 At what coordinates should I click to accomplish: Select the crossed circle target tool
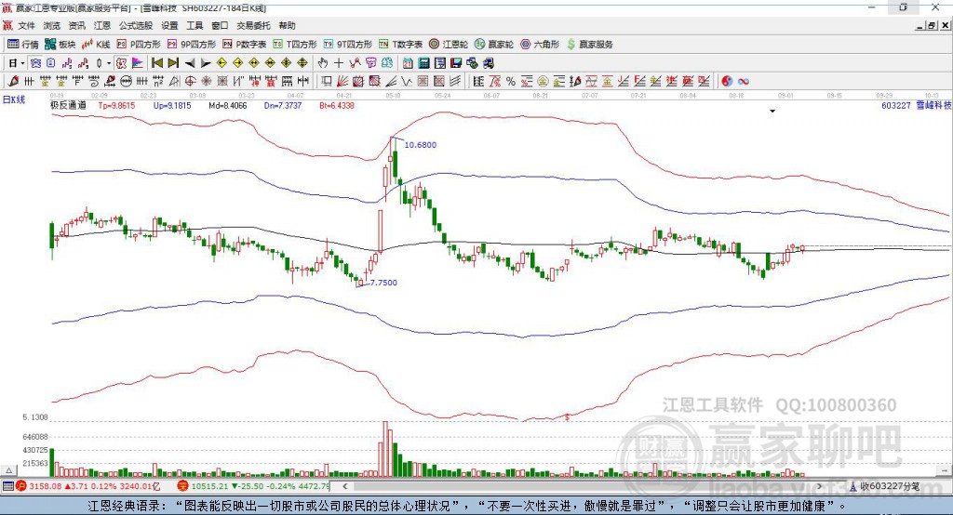click(x=190, y=81)
